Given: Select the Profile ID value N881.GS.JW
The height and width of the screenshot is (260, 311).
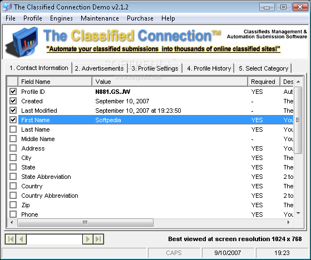Looking at the screenshot, I should tap(112, 92).
